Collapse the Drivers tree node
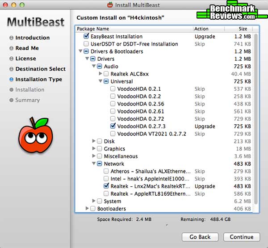Viewport: 268px width, 248px height. point(87,59)
